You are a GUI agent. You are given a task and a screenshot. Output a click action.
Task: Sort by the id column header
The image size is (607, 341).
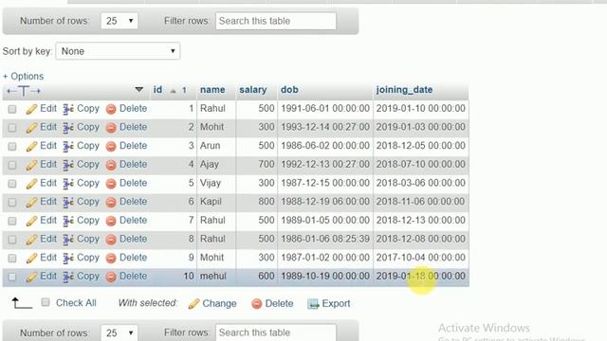pyautogui.click(x=157, y=90)
